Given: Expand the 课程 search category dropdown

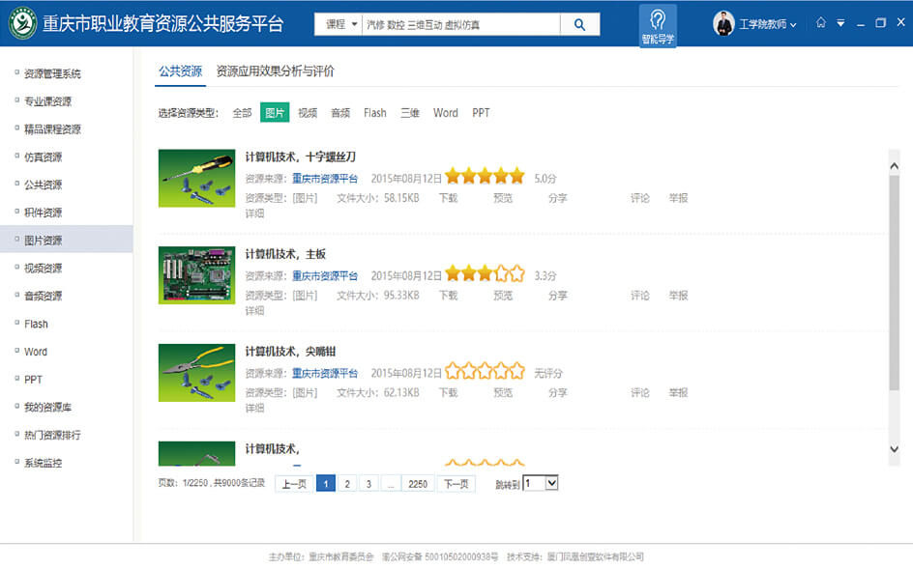Looking at the screenshot, I should (341, 25).
